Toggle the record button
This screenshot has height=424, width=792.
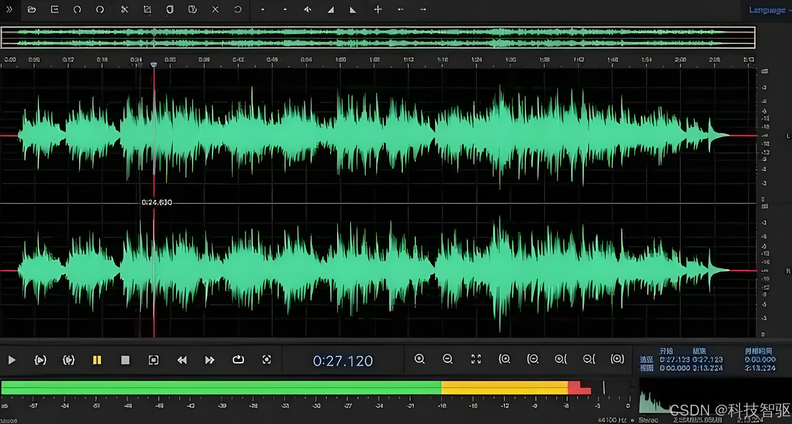click(x=267, y=359)
